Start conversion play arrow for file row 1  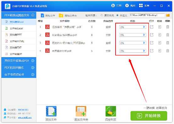(x=144, y=27)
